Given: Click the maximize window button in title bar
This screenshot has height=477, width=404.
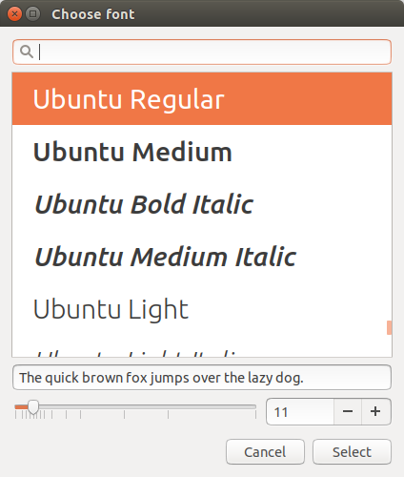Looking at the screenshot, I should (32, 14).
